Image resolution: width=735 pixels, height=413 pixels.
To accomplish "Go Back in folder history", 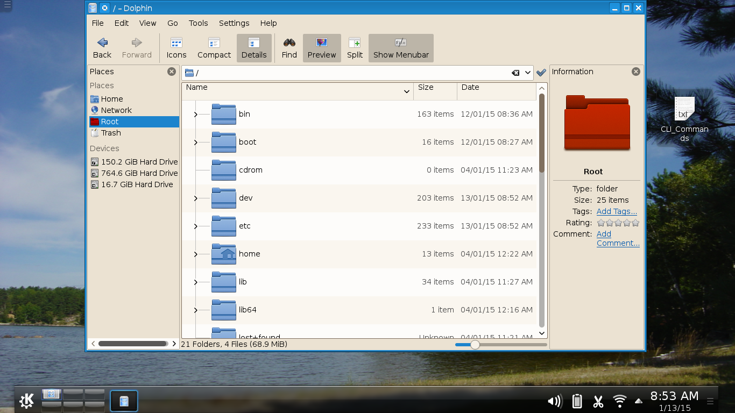I will 102,48.
